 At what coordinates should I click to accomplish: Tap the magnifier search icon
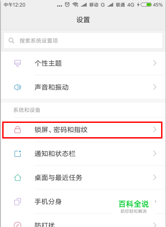pyautogui.click(x=11, y=41)
